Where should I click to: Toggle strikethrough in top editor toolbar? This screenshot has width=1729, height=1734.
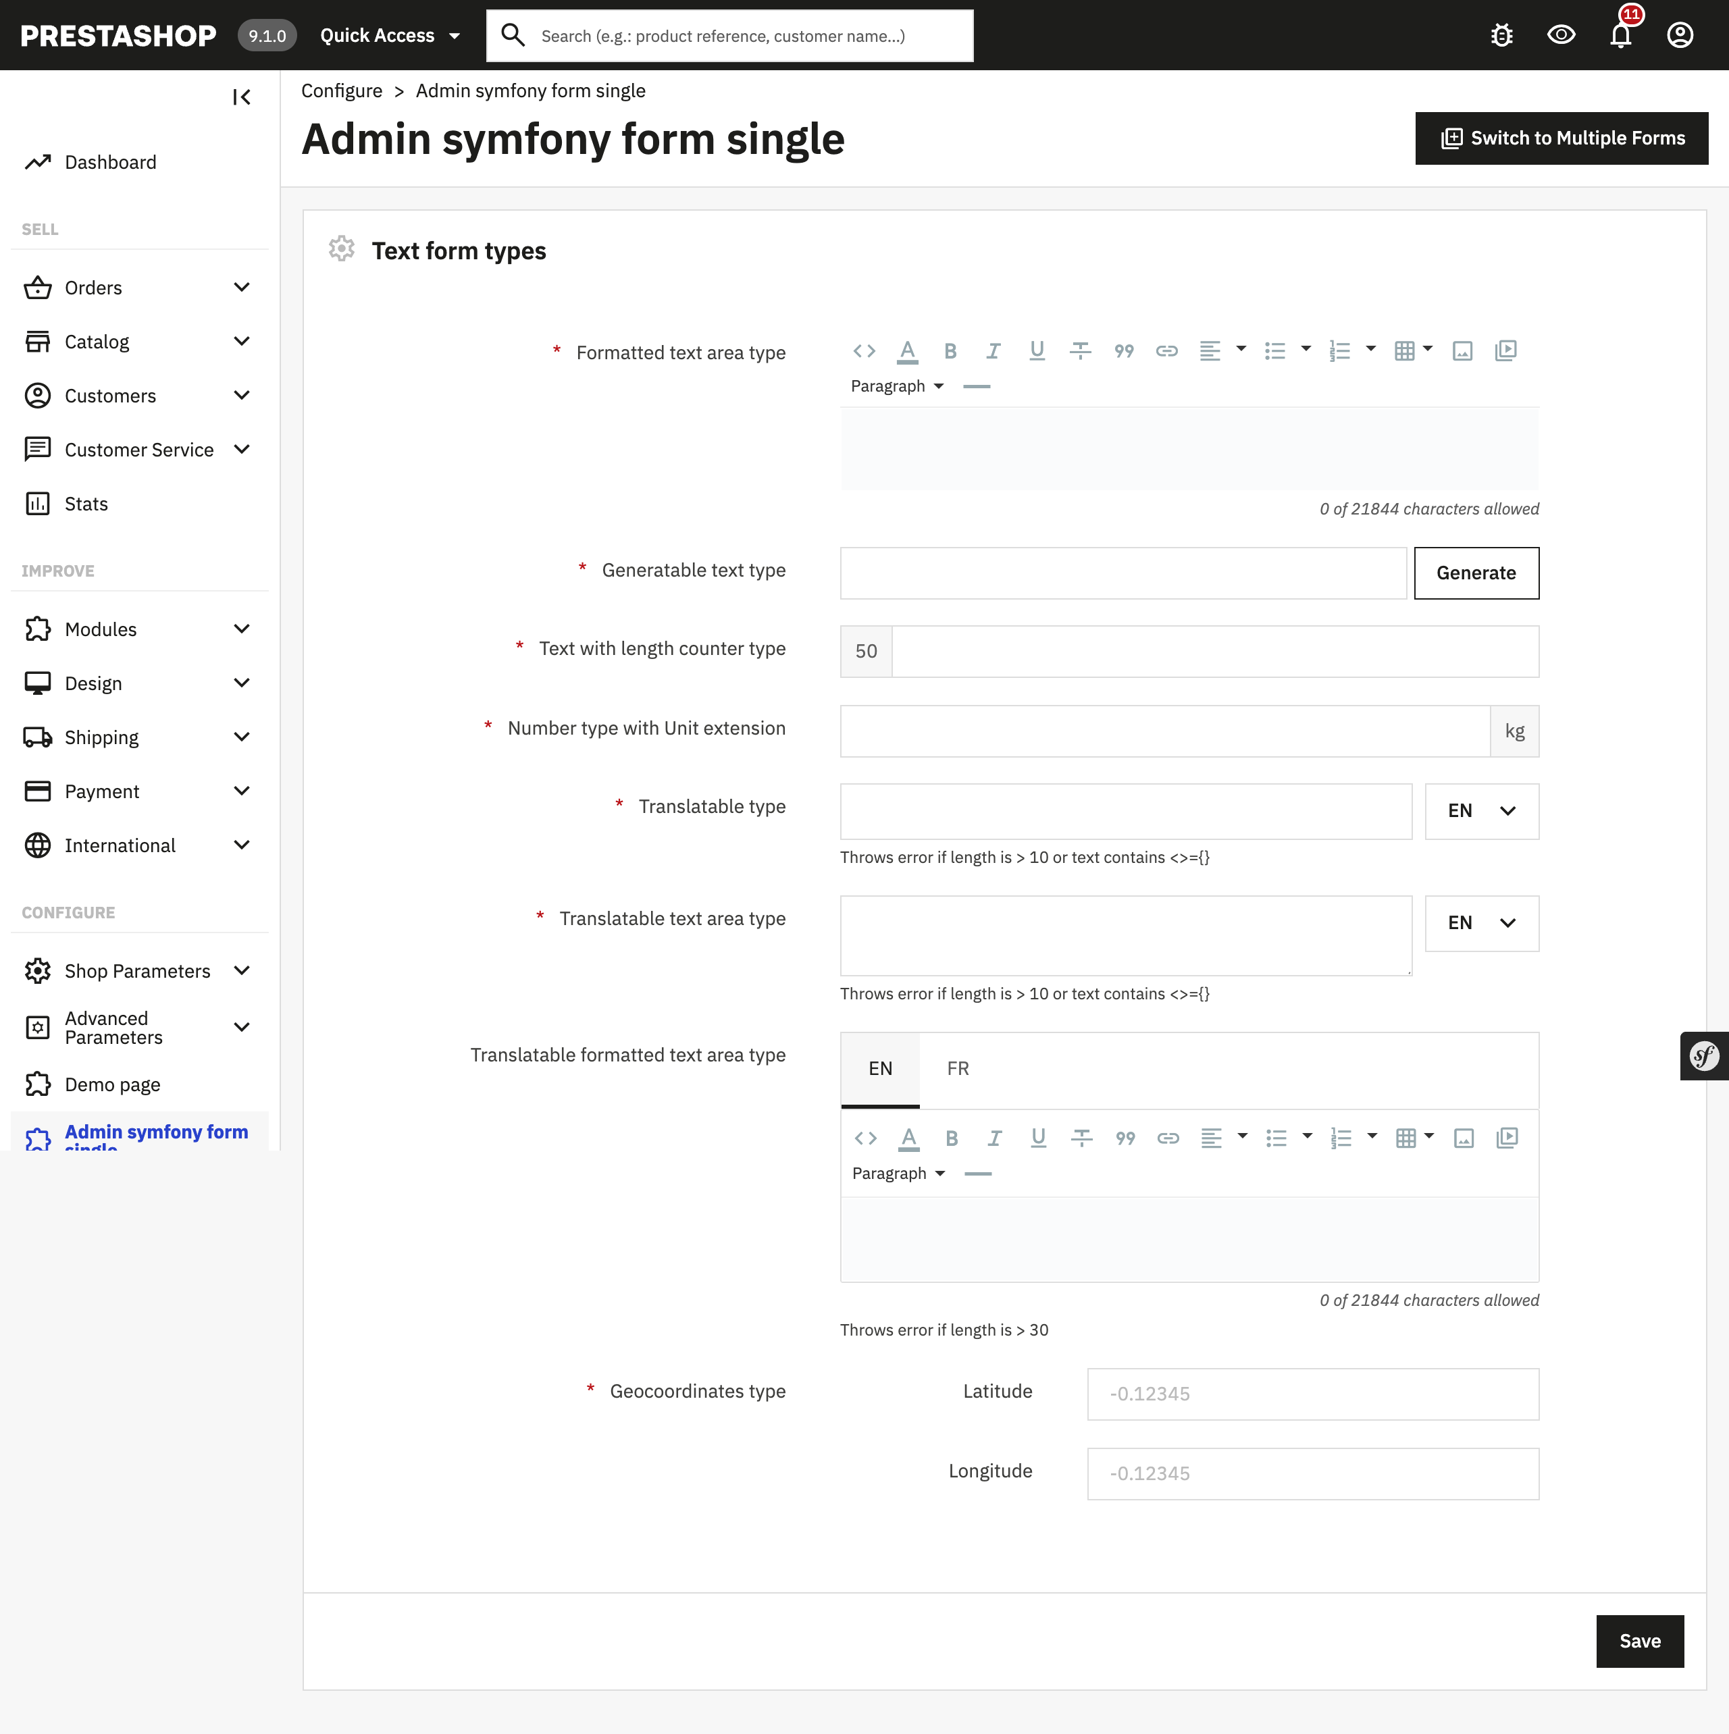click(x=1080, y=351)
